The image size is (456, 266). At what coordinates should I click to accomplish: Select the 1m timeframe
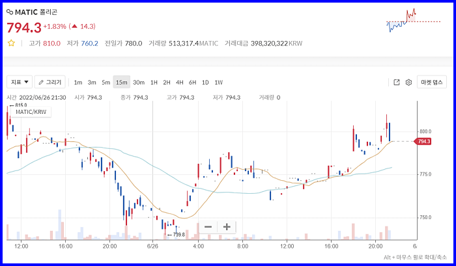coord(78,83)
